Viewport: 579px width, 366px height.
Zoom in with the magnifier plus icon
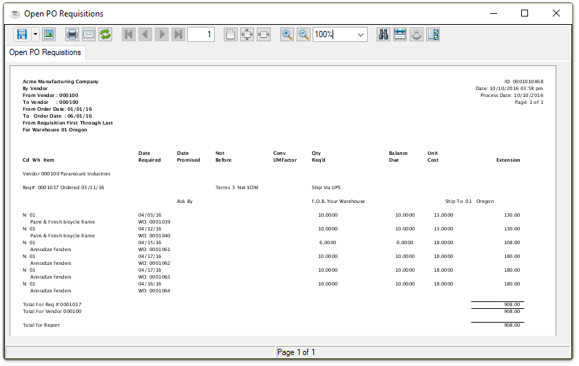point(287,34)
